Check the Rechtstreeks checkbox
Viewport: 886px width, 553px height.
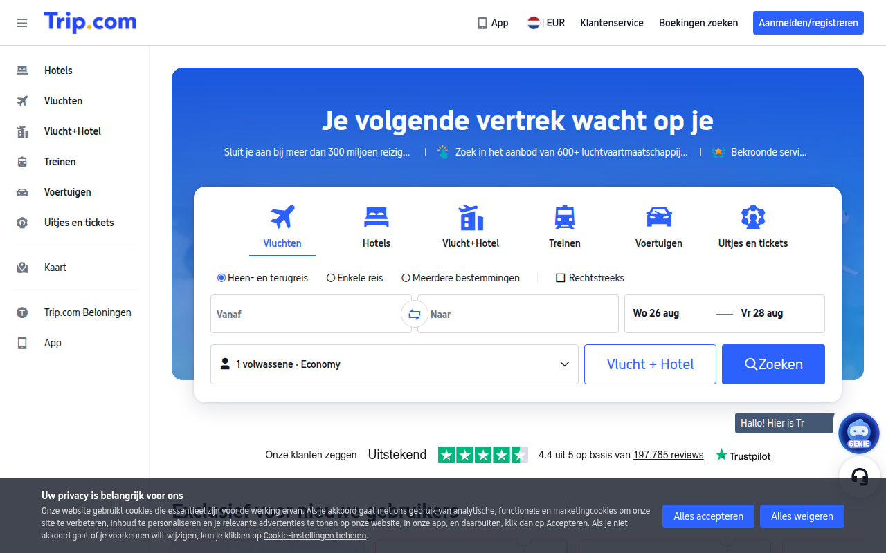561,278
